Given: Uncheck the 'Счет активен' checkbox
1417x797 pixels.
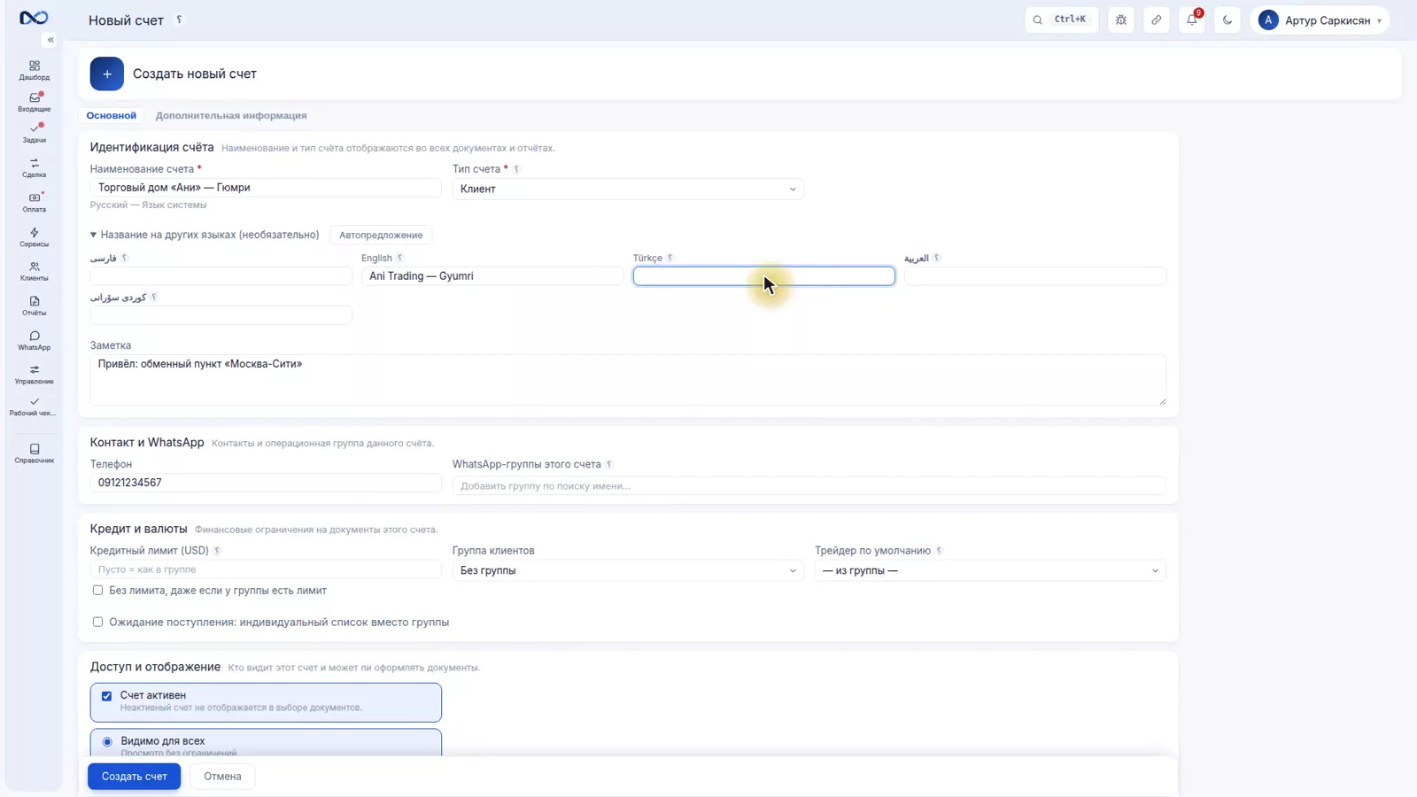Looking at the screenshot, I should 106,696.
